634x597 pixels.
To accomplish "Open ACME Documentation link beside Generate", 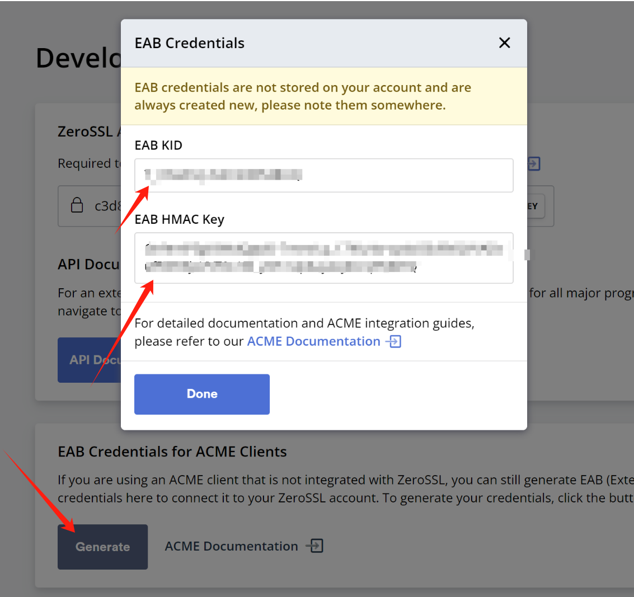I will tap(231, 546).
